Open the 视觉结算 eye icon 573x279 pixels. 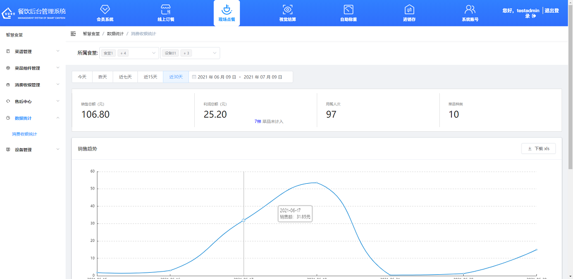click(287, 10)
